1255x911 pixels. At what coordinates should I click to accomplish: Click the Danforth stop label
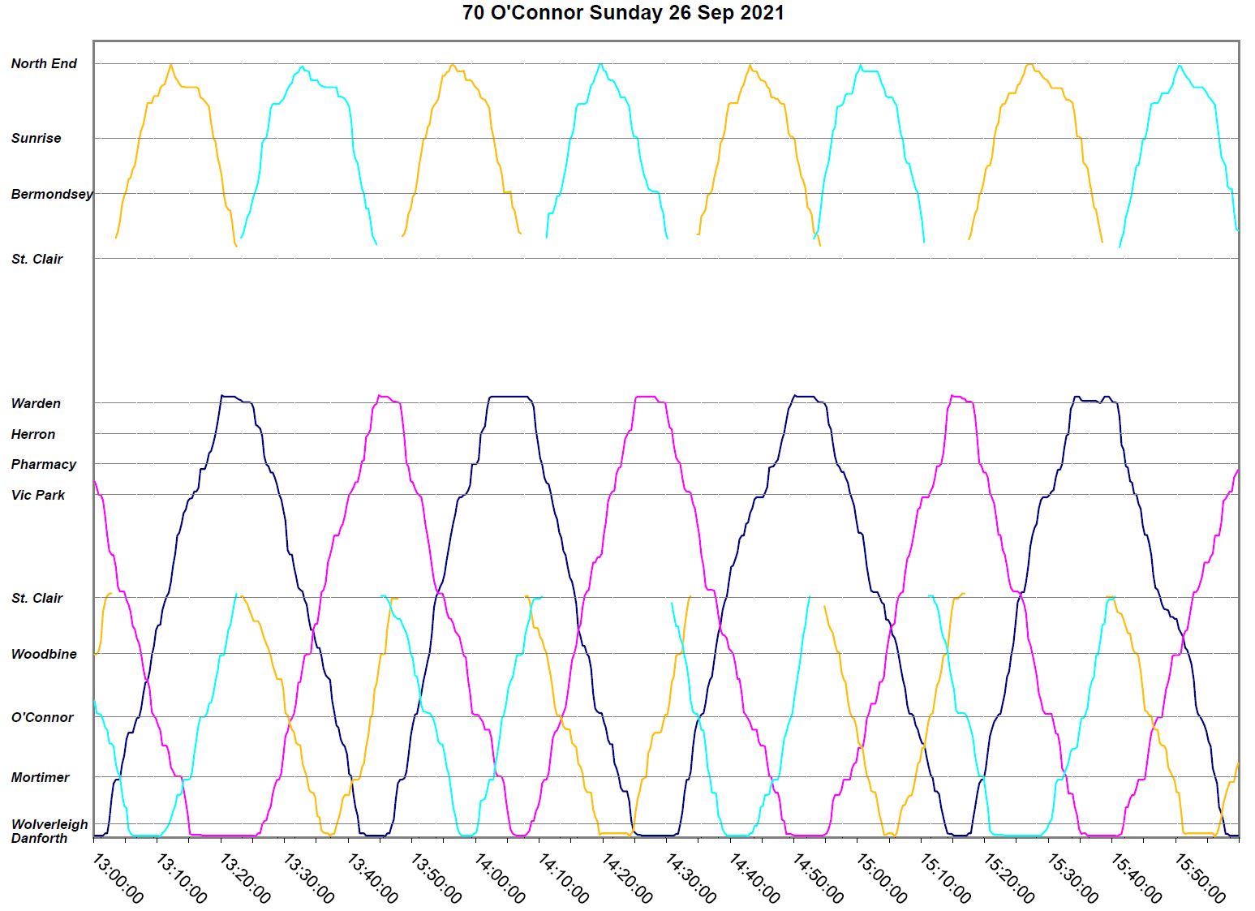(x=39, y=839)
